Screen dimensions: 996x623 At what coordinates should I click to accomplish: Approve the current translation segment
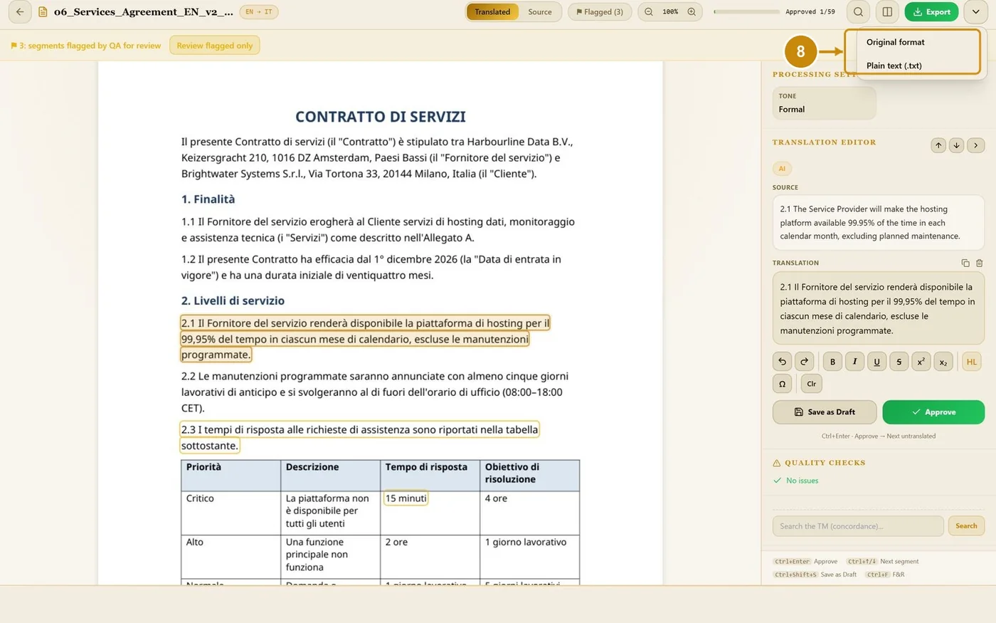[933, 412]
